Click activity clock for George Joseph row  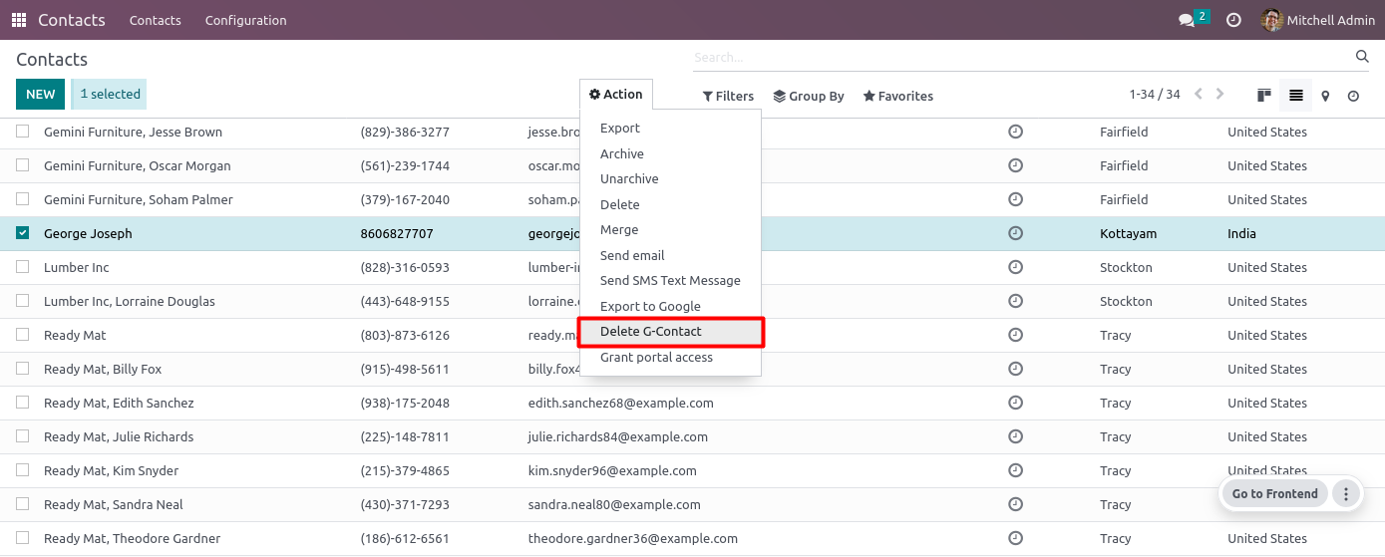pyautogui.click(x=1016, y=233)
